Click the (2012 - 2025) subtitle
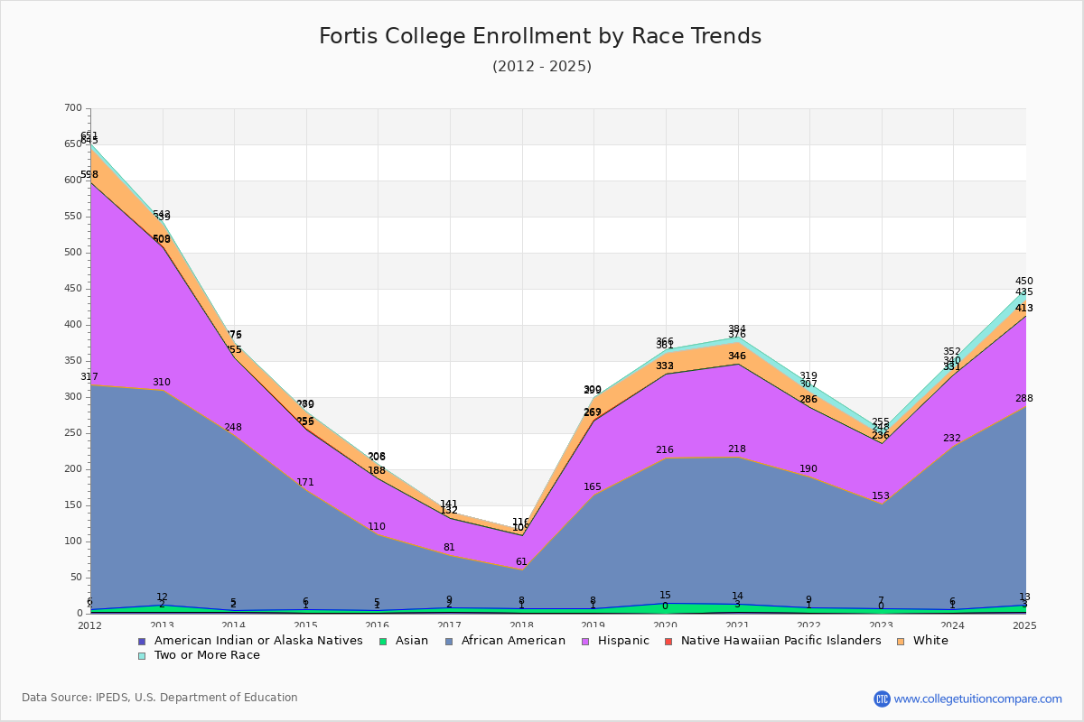The image size is (1084, 722). pos(542,66)
